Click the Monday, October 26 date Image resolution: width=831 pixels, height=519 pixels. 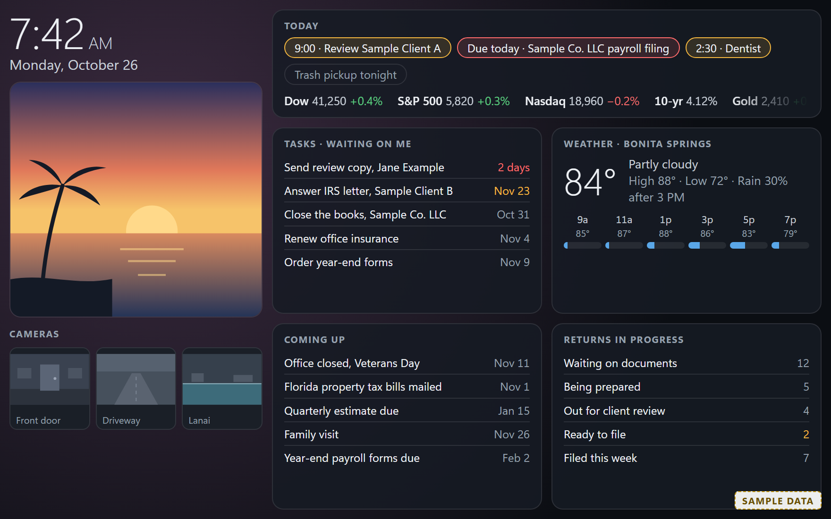click(74, 65)
